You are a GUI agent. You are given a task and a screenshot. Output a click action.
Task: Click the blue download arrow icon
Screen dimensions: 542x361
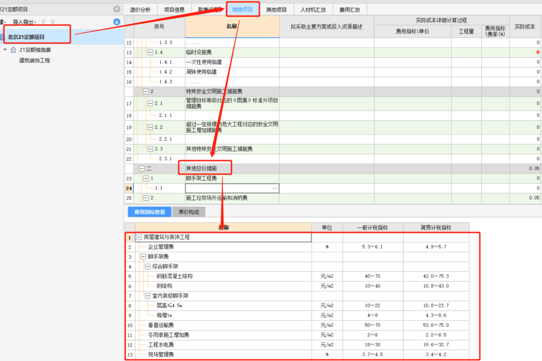tap(116, 22)
